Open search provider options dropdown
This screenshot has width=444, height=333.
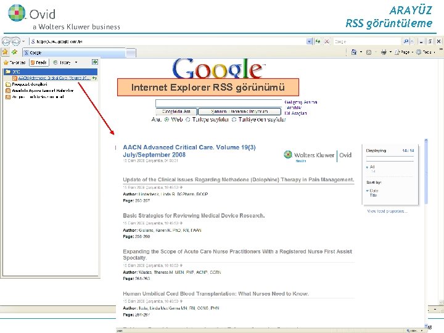[412, 41]
